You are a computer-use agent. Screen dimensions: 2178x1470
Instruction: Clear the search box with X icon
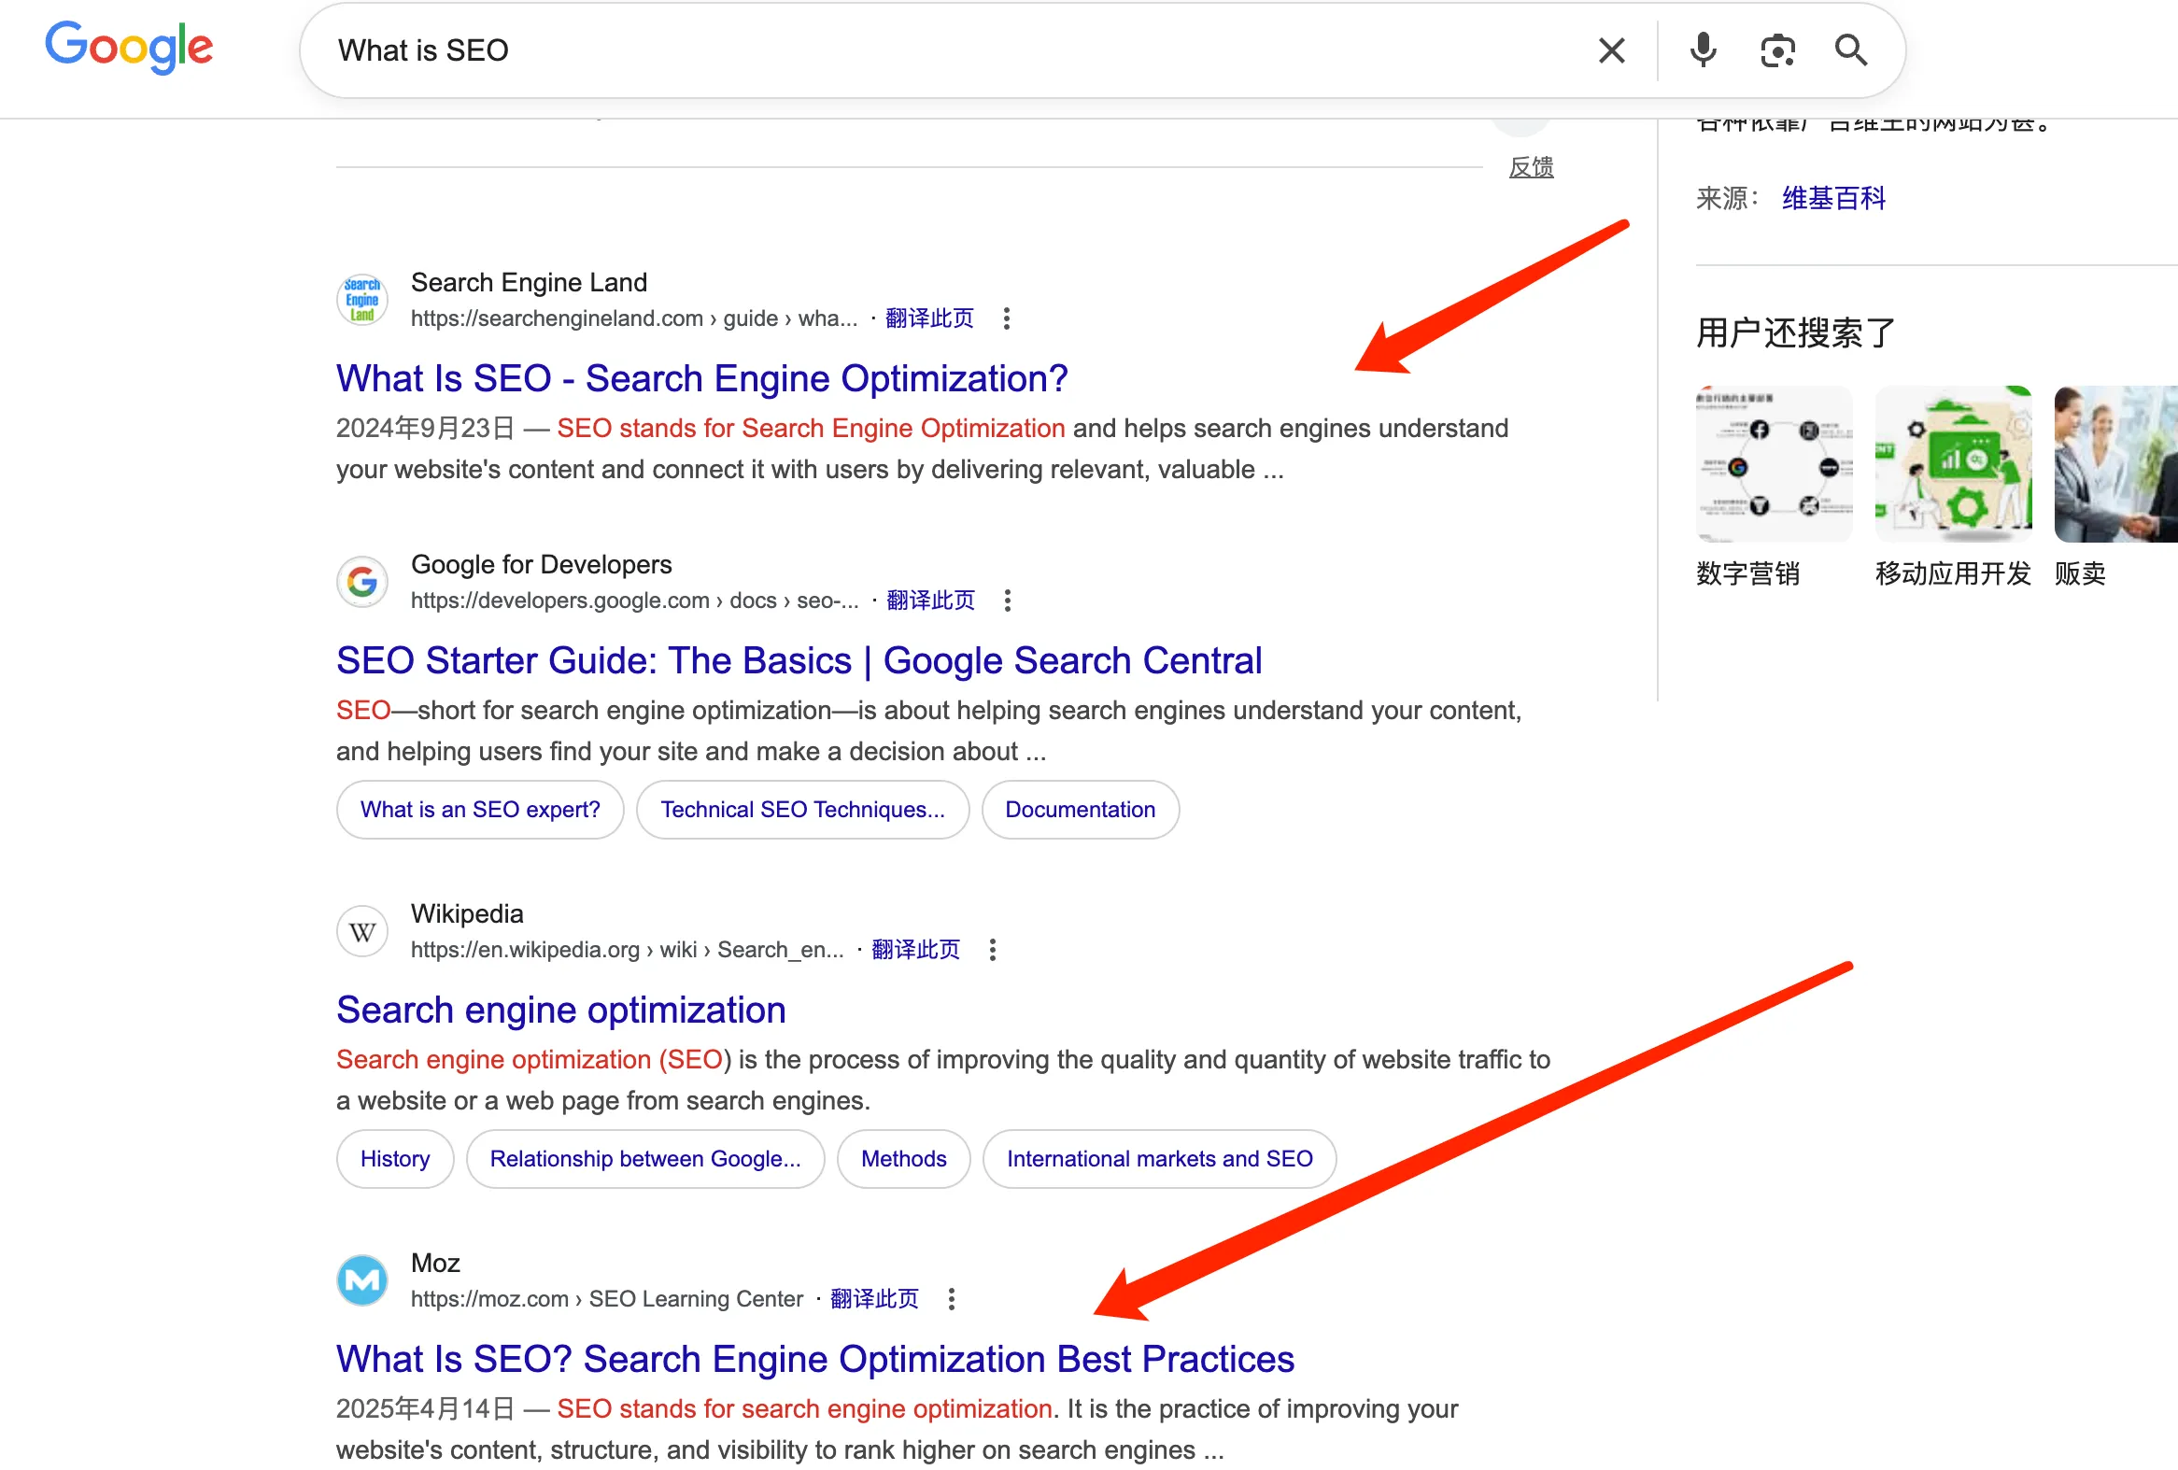point(1611,50)
